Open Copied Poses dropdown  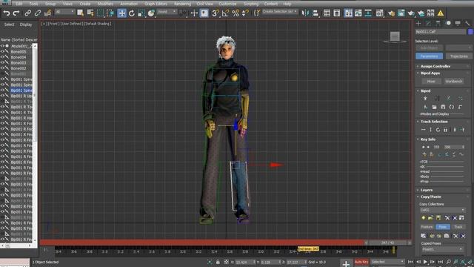(443, 249)
